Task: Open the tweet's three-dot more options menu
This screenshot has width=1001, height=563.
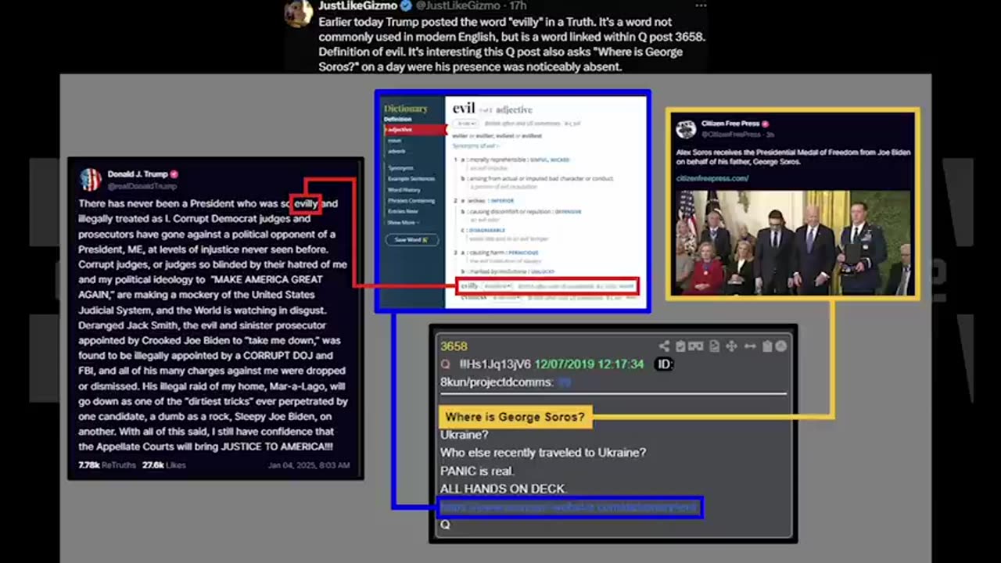Action: [x=701, y=5]
